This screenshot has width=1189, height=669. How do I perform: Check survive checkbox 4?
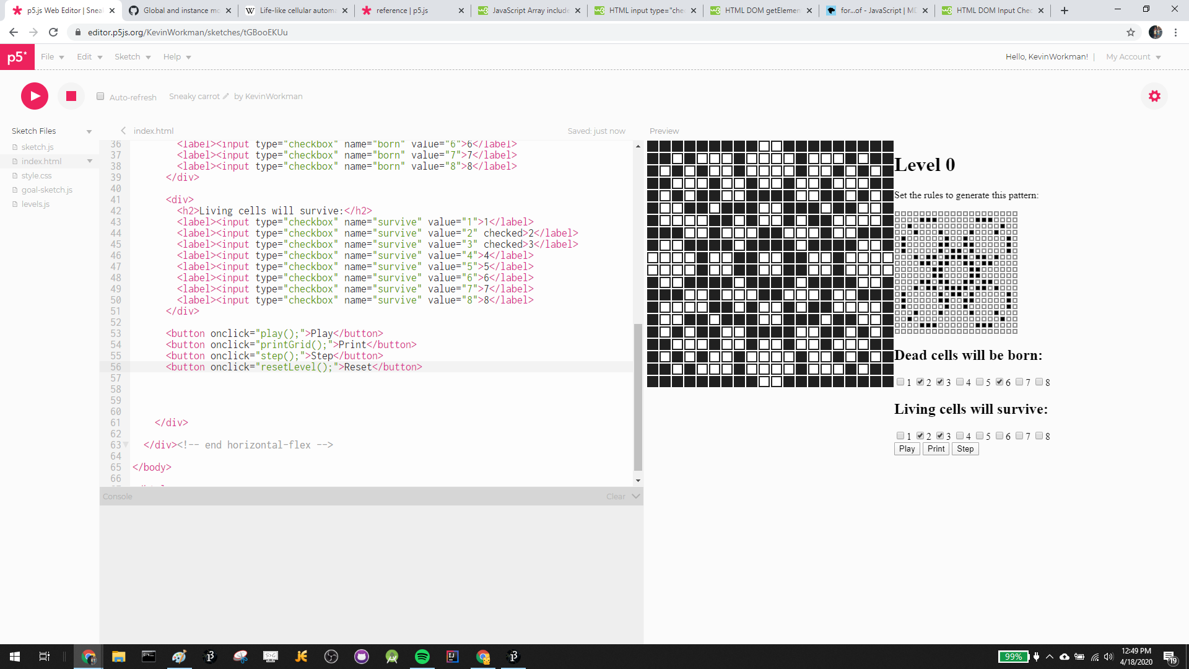click(x=960, y=435)
